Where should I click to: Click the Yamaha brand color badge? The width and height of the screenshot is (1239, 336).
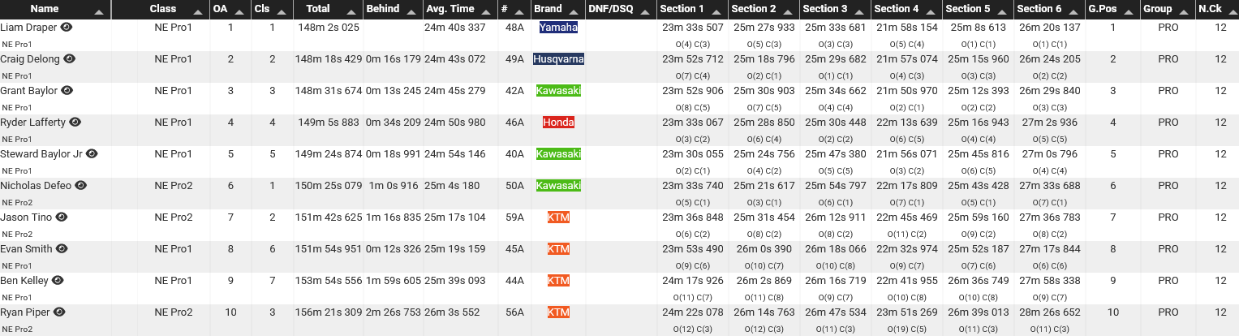tap(558, 27)
